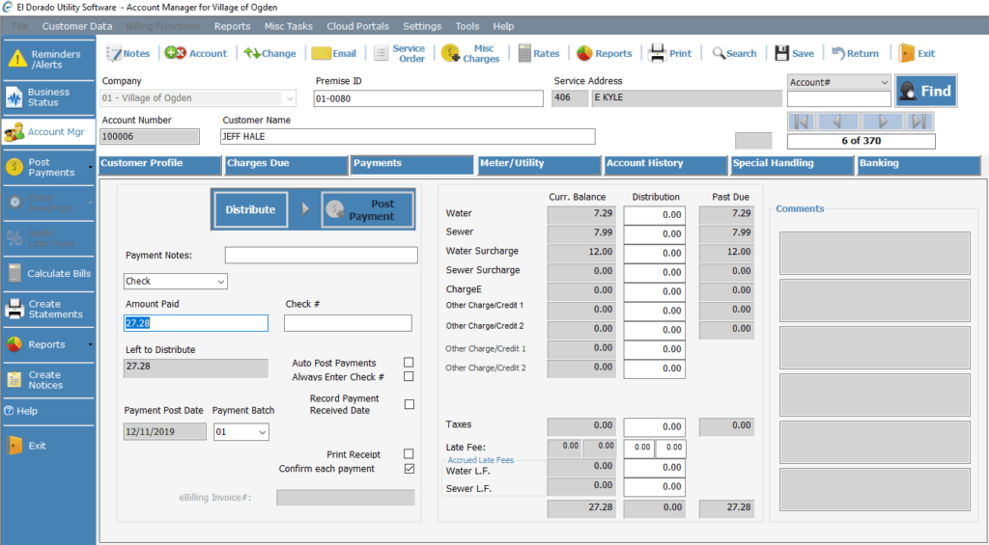Go to the next account record
The width and height of the screenshot is (989, 545).
(x=883, y=122)
